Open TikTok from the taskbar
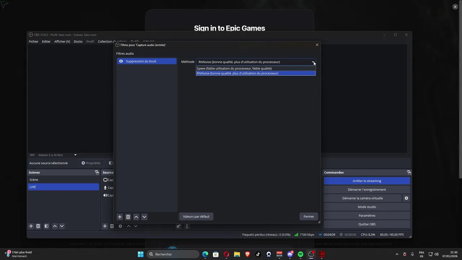This screenshot has width=462, height=260. [x=258, y=254]
